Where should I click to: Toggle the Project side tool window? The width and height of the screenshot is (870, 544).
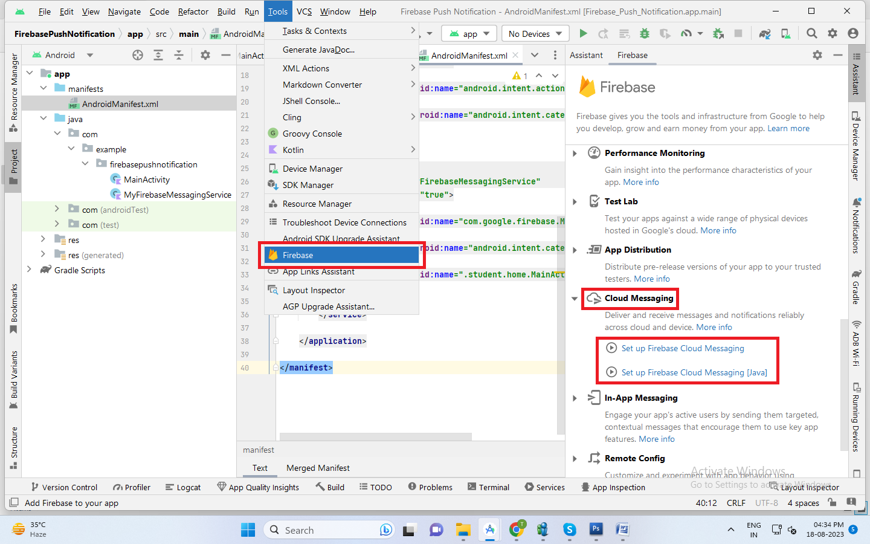(14, 167)
